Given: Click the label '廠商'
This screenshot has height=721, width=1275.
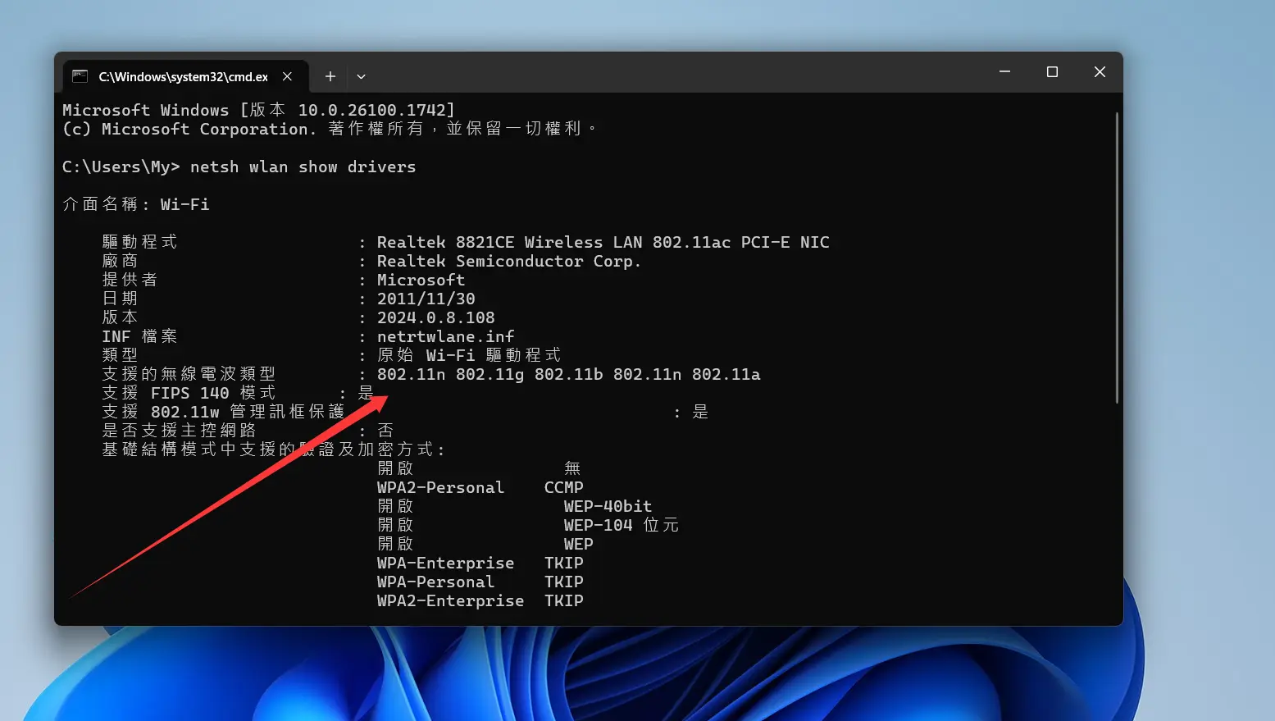Looking at the screenshot, I should (x=120, y=261).
